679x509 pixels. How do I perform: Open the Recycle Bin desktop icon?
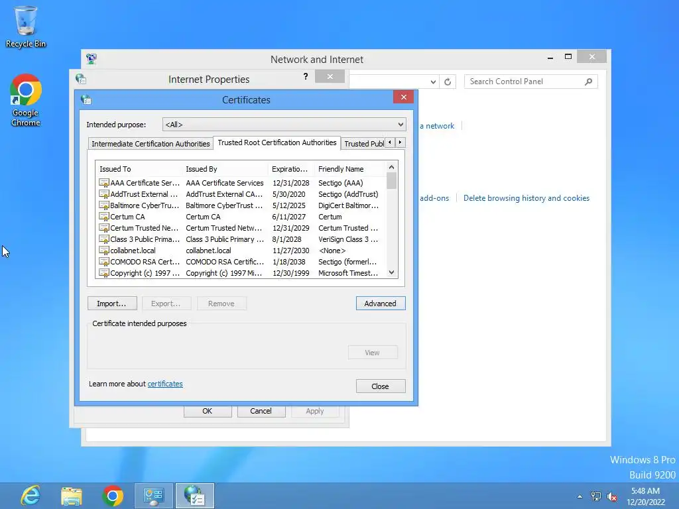tap(26, 27)
